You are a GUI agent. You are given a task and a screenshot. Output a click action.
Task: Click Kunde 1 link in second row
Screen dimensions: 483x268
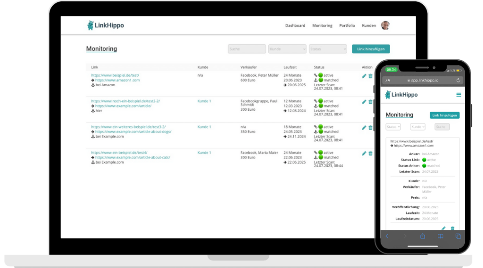click(x=204, y=101)
